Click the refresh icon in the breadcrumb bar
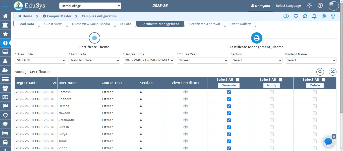343x151 pixels. 305,16
